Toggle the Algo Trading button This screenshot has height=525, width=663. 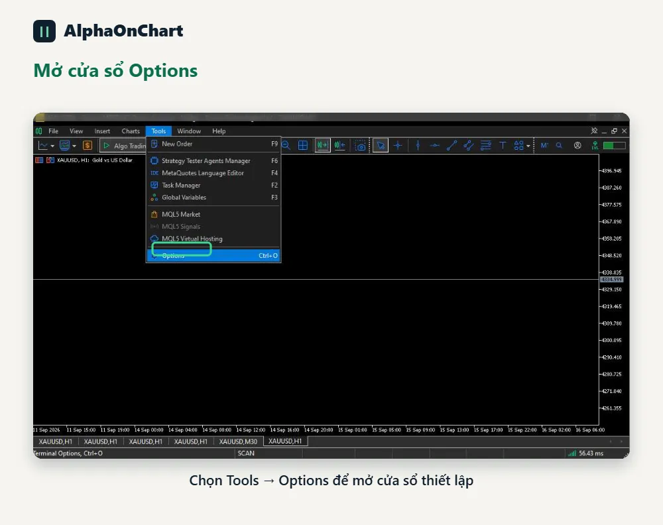pyautogui.click(x=123, y=145)
